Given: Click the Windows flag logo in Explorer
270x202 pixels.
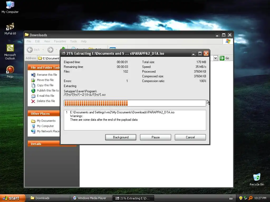Looking at the screenshot, I should point(228,41).
